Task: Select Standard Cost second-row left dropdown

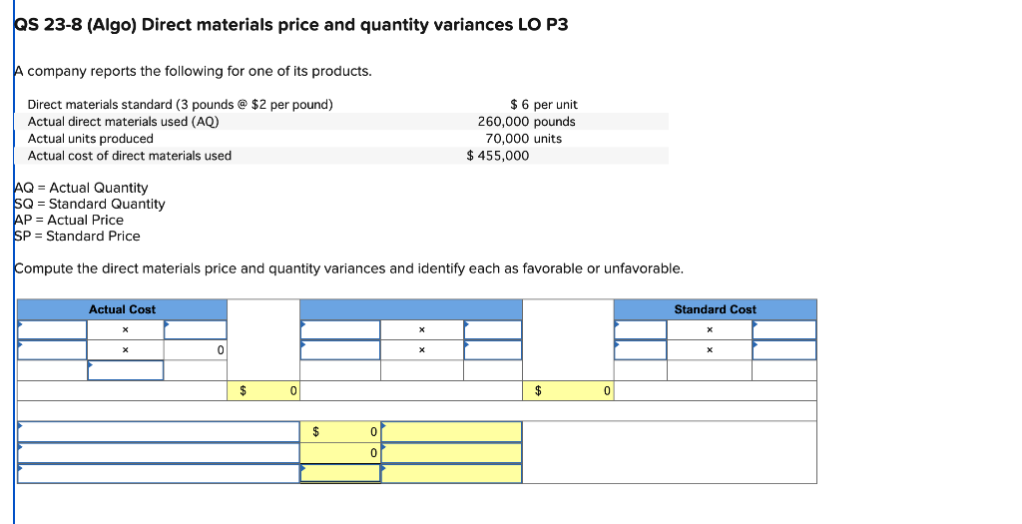Action: point(641,350)
